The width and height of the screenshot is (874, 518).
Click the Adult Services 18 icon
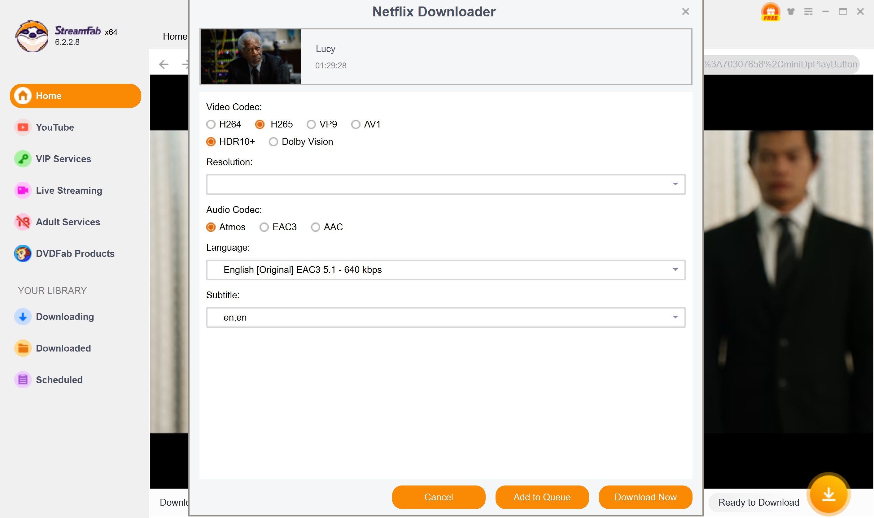click(x=23, y=222)
